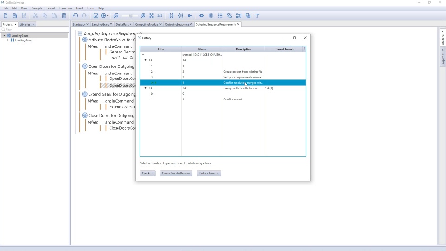Click the Redo arrow icon

tap(85, 16)
